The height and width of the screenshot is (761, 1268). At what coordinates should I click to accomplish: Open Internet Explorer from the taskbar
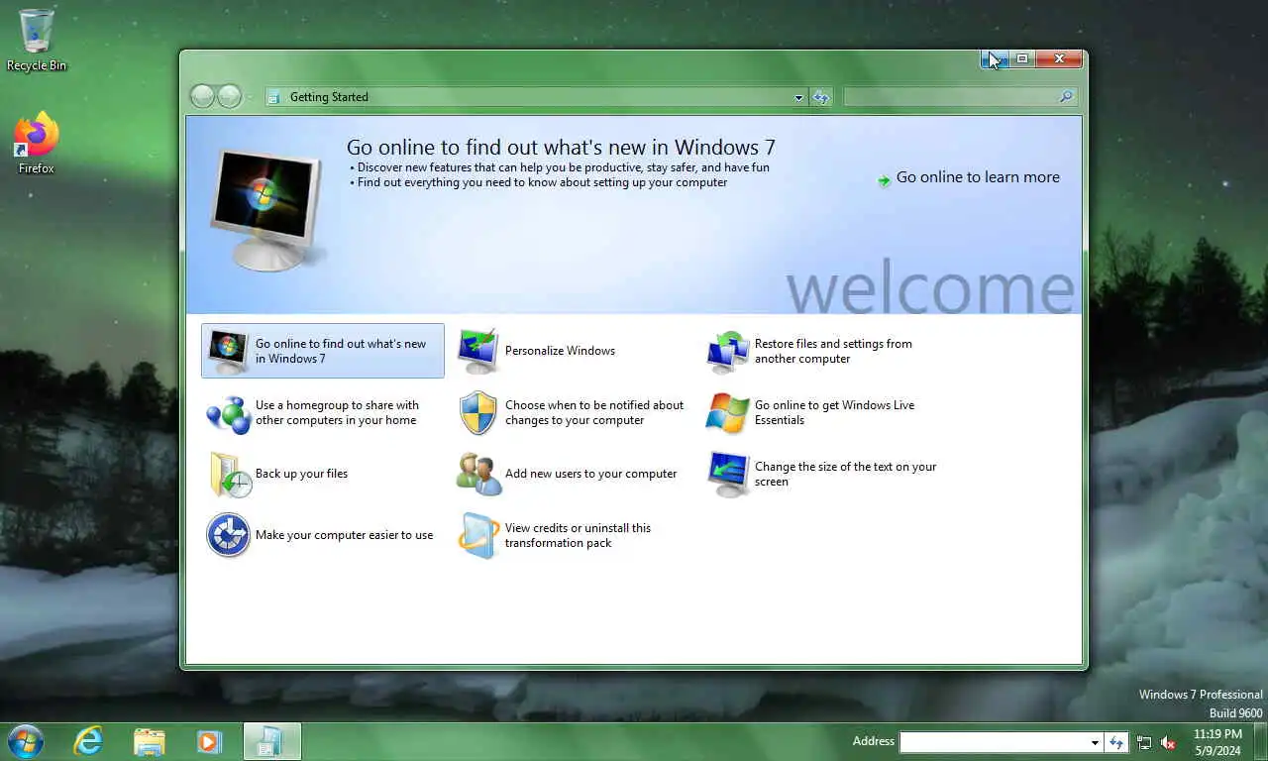coord(88,741)
